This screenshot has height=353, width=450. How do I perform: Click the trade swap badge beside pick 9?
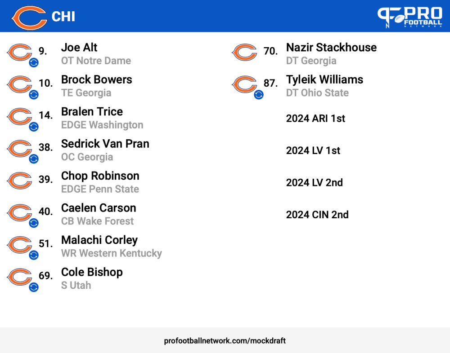tap(34, 62)
